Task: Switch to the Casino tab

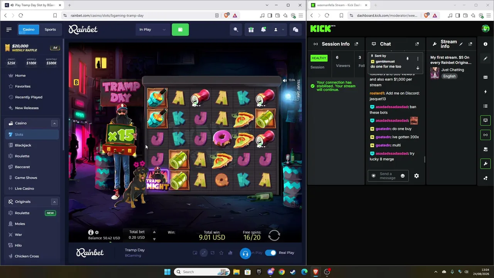Action: pos(29,29)
